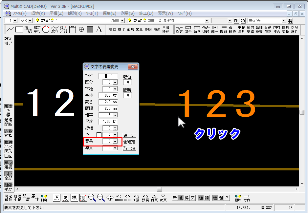Toggle the 補 auxiliary mode button
This screenshot has width=308, height=213.
(207, 198)
